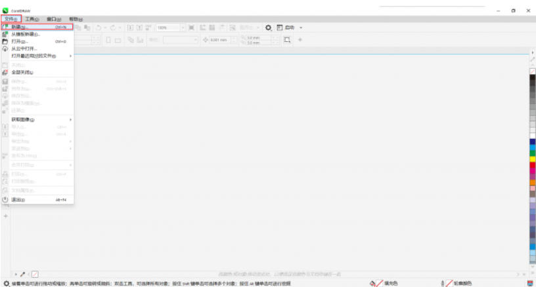Click the launch 启动 layout icon
Image resolution: width=536 pixels, height=287 pixels.
[x=280, y=28]
